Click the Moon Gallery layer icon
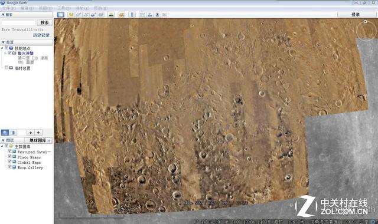 14,167
